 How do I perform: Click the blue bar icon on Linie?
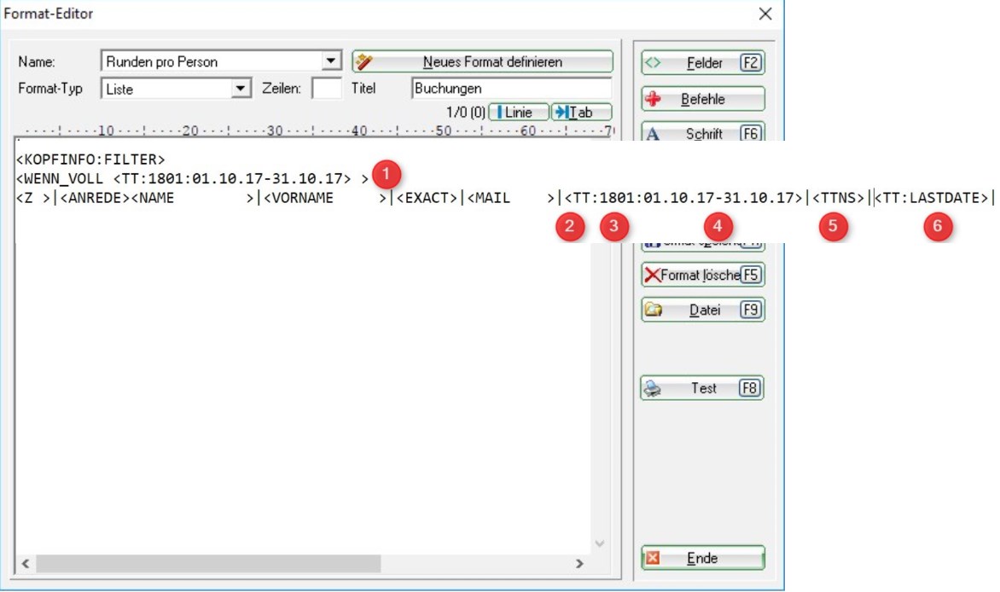[499, 113]
